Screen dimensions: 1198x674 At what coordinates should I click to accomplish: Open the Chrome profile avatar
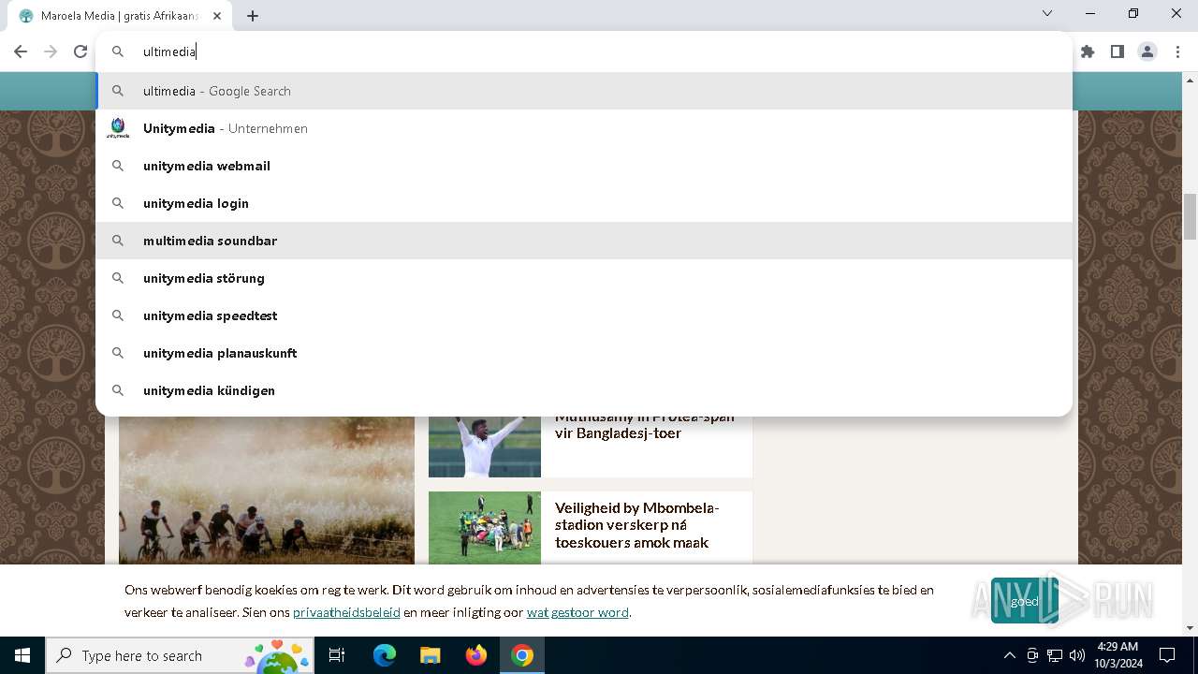1147,51
